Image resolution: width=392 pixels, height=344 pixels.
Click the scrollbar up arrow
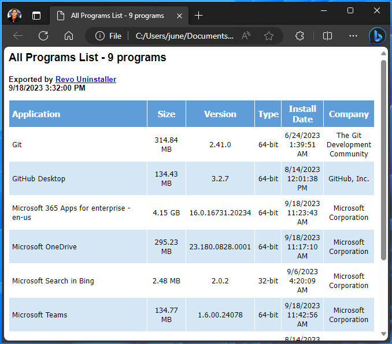coord(383,54)
